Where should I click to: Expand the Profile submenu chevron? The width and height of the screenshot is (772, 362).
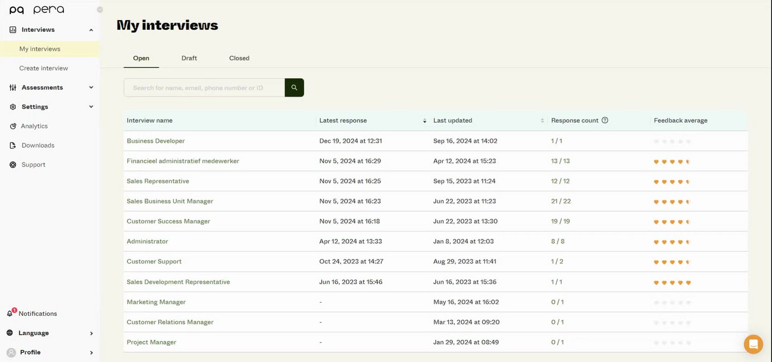[91, 352]
